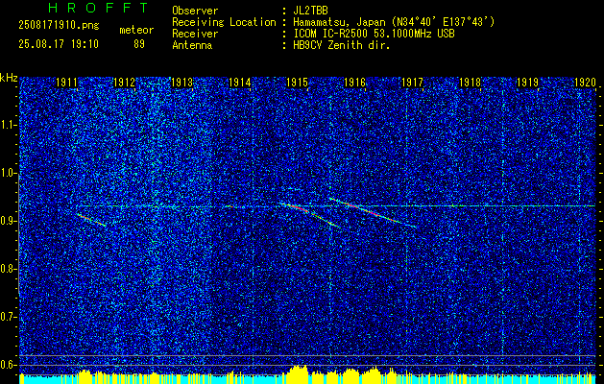Click the 1920 time marker
The width and height of the screenshot is (604, 384).
coord(585,82)
